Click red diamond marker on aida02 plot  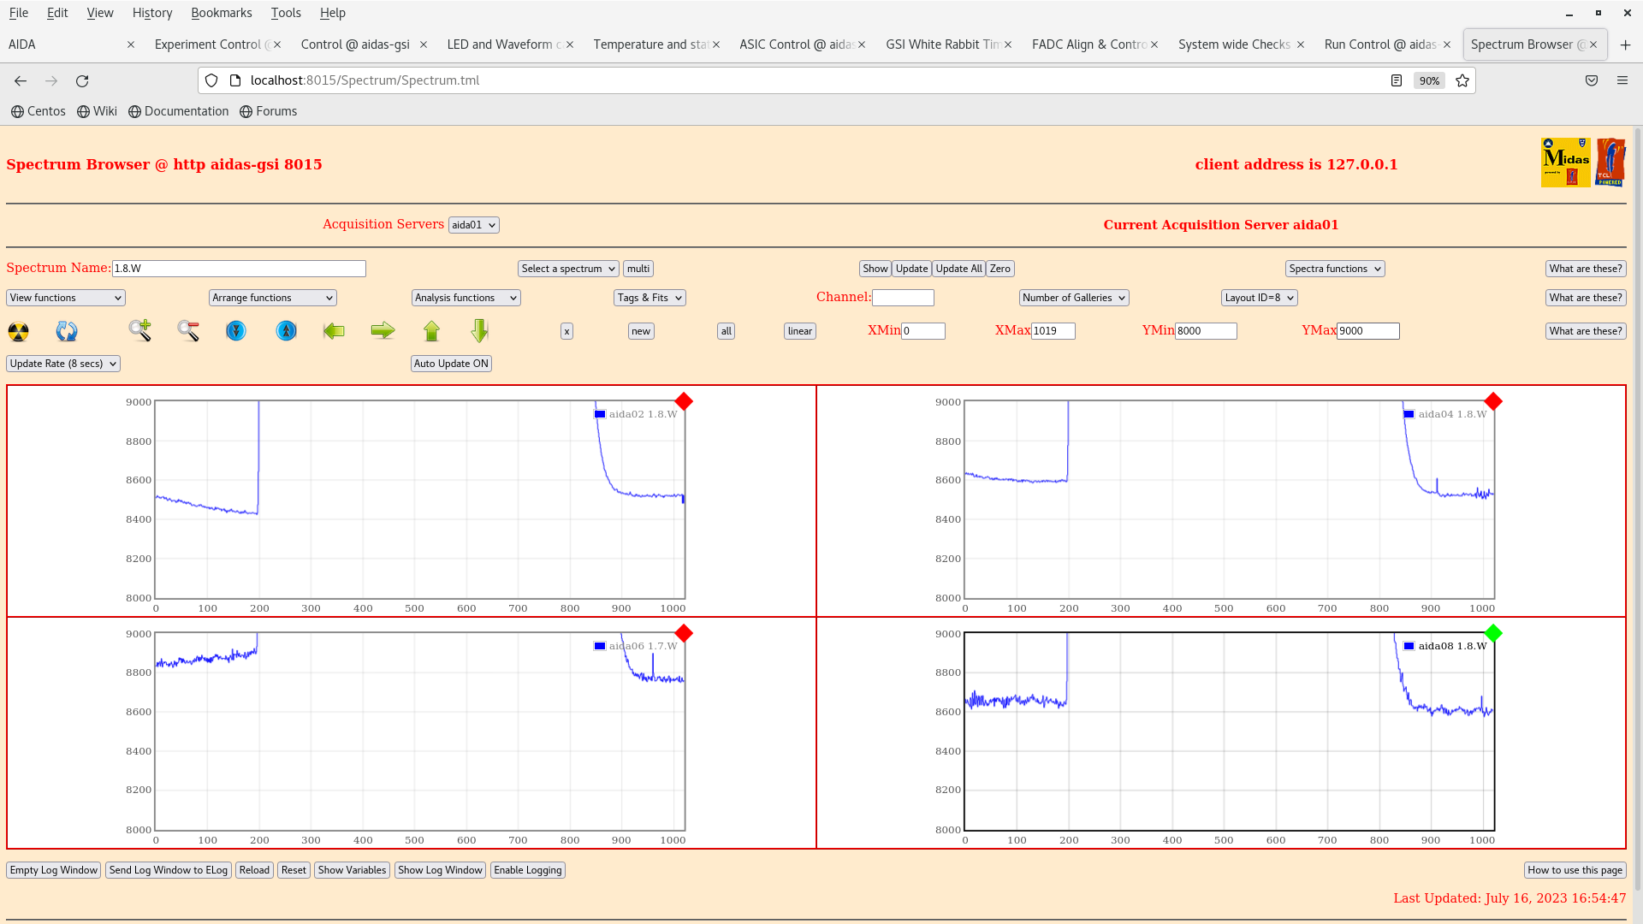(x=684, y=401)
